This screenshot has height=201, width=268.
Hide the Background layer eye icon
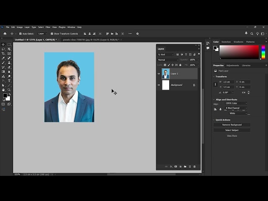[159, 85]
